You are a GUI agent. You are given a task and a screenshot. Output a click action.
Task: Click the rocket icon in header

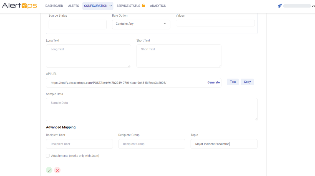coord(280,6)
